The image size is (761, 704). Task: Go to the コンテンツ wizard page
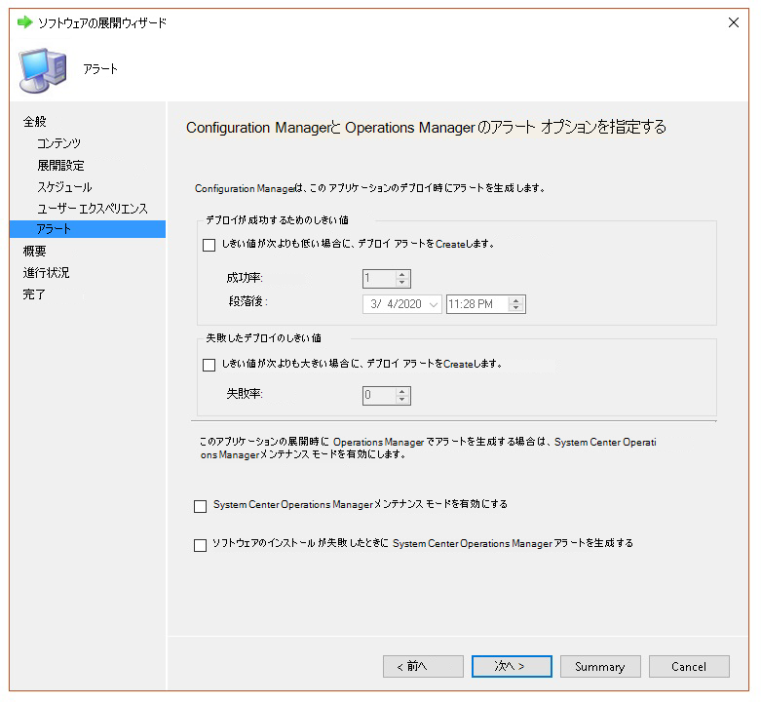pyautogui.click(x=58, y=143)
